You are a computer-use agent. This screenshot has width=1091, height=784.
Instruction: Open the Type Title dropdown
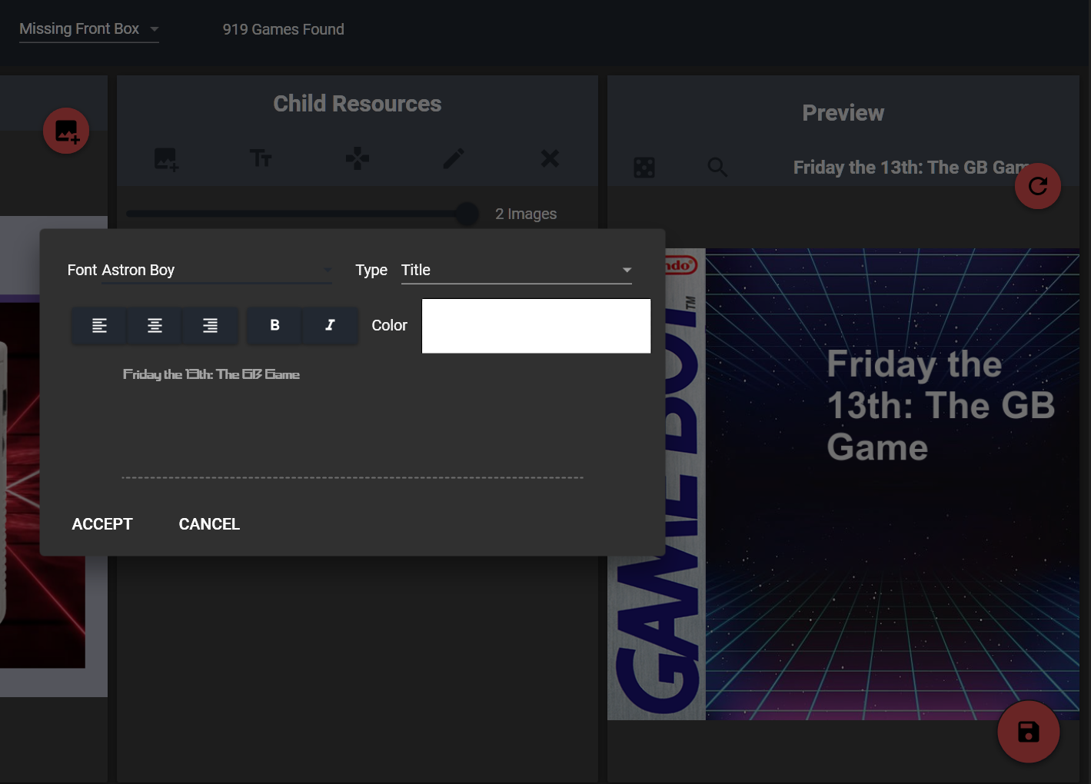click(x=517, y=270)
